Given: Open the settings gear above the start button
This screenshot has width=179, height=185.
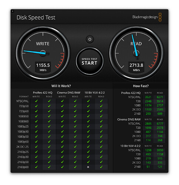Looking at the screenshot, I should 90,39.
